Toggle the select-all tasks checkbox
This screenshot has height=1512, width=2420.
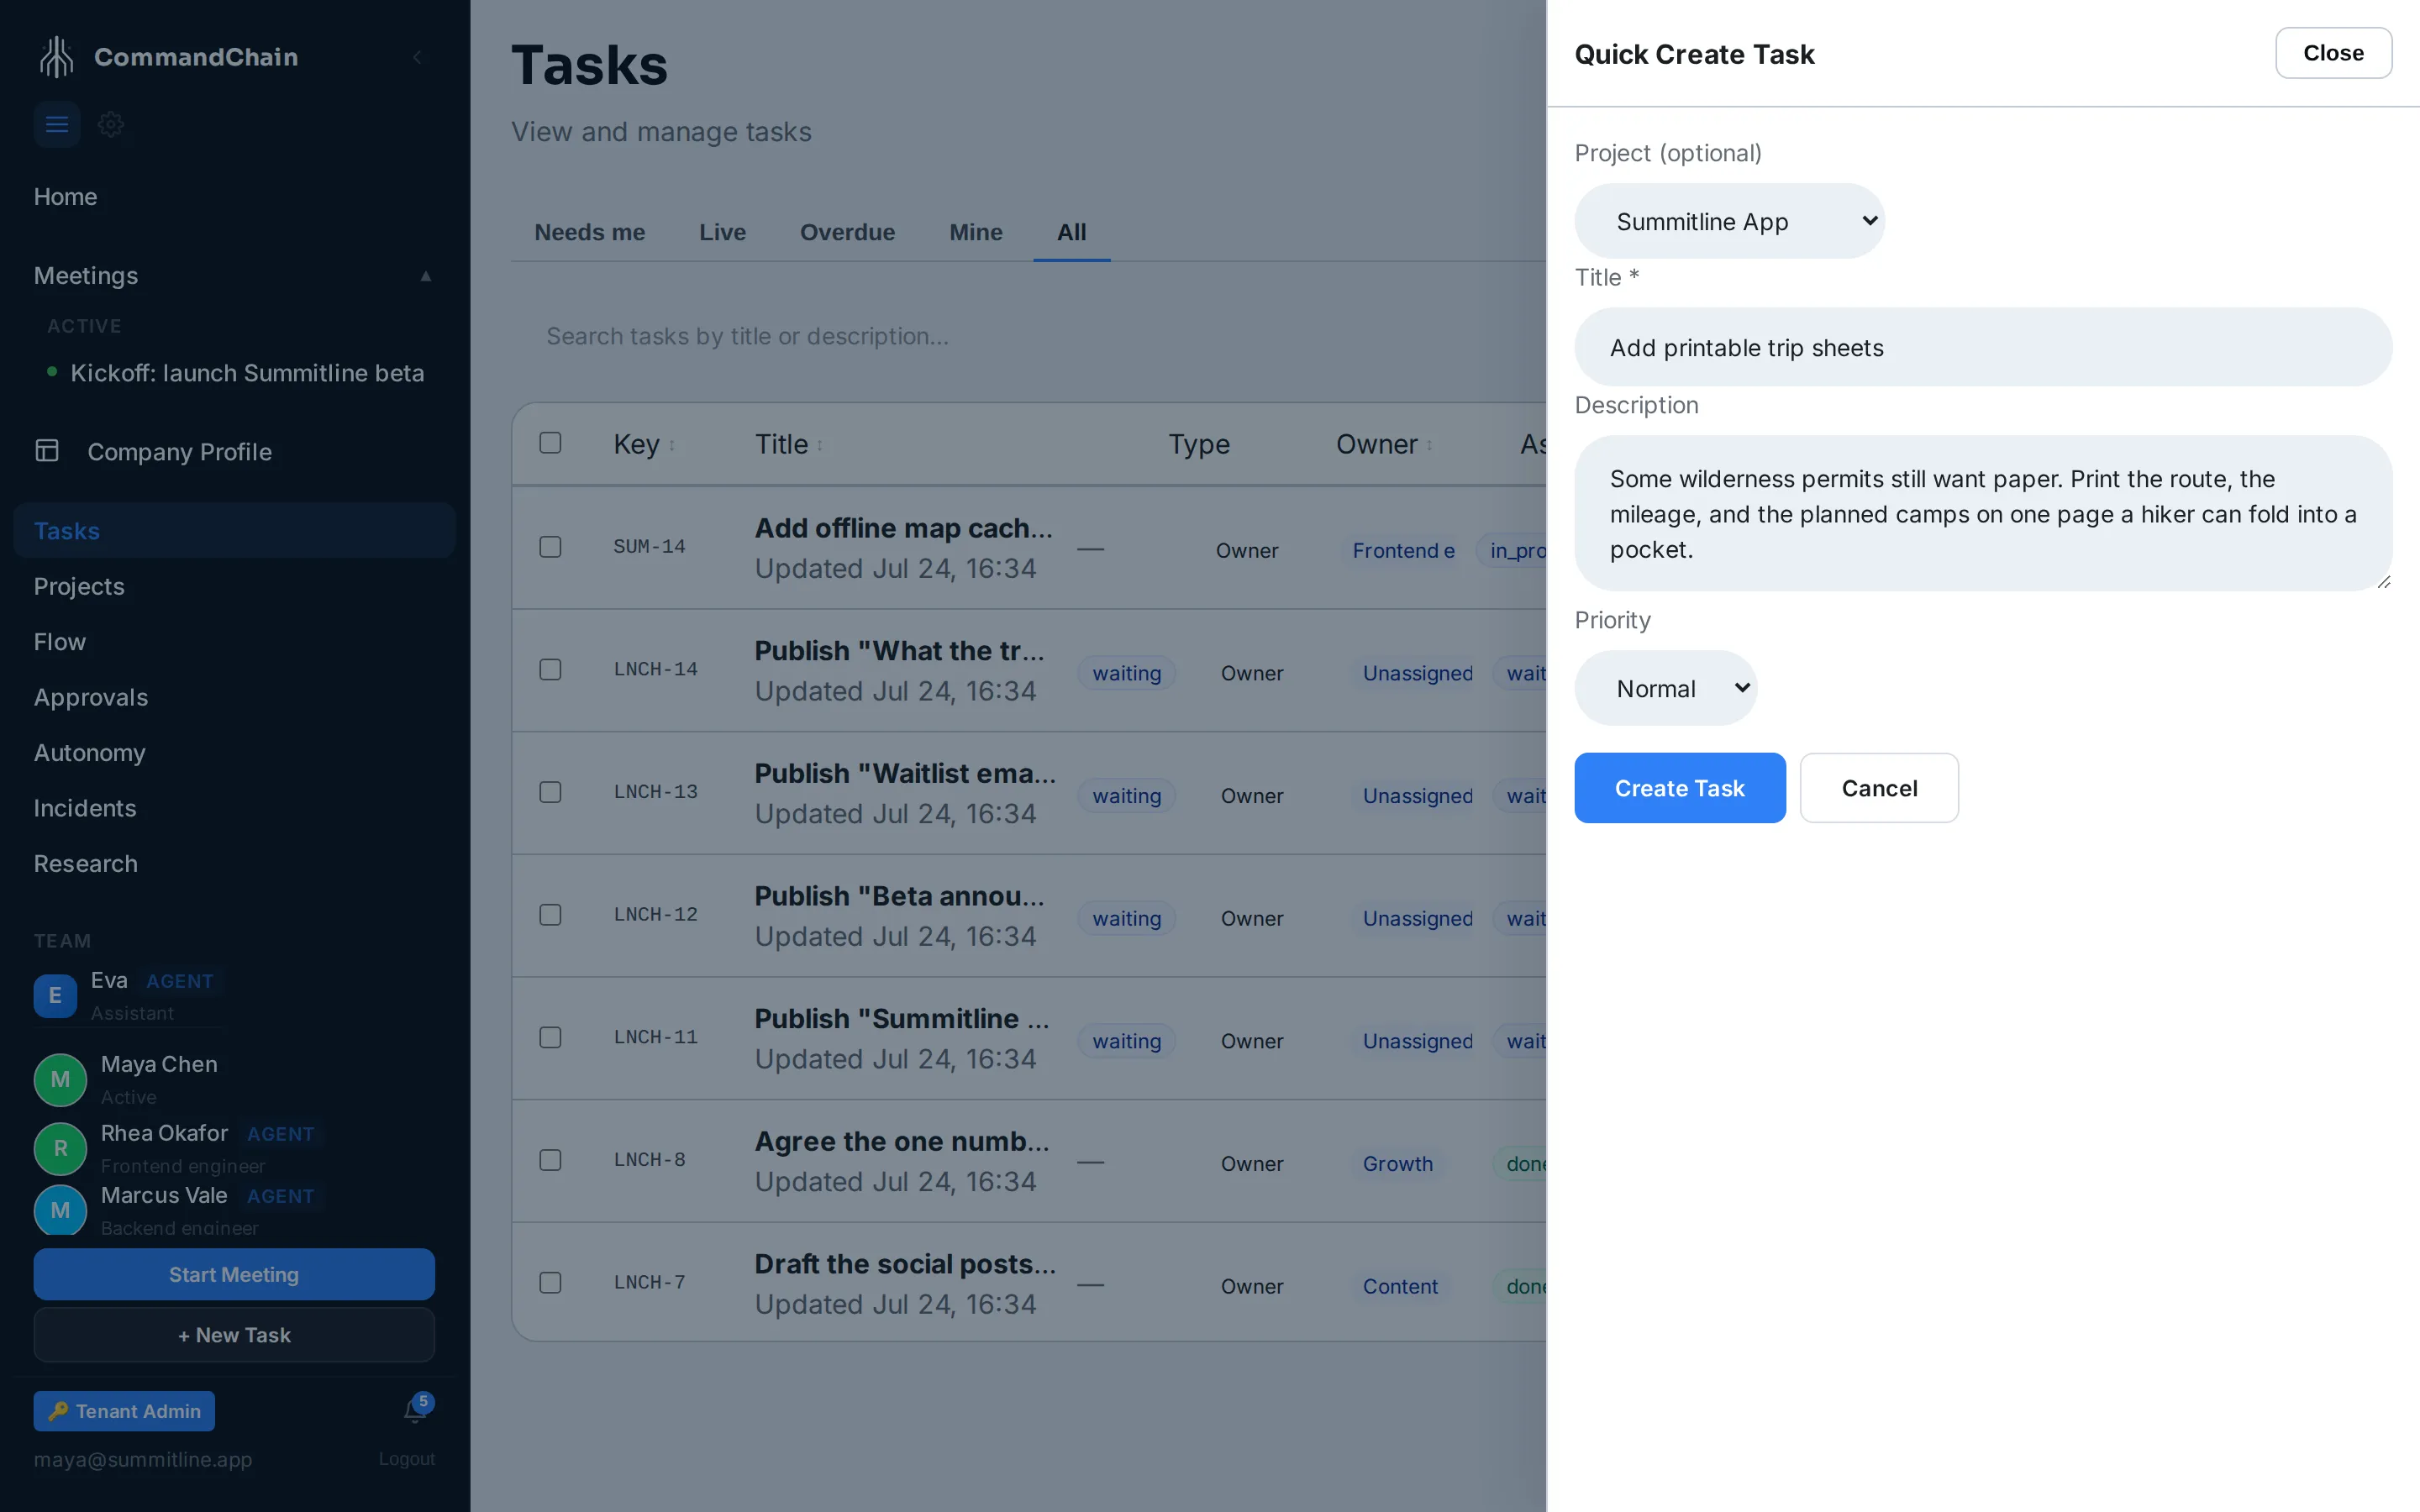click(550, 443)
